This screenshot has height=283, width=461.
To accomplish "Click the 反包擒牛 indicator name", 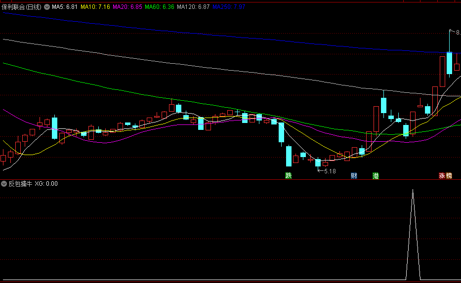I will tap(20, 184).
